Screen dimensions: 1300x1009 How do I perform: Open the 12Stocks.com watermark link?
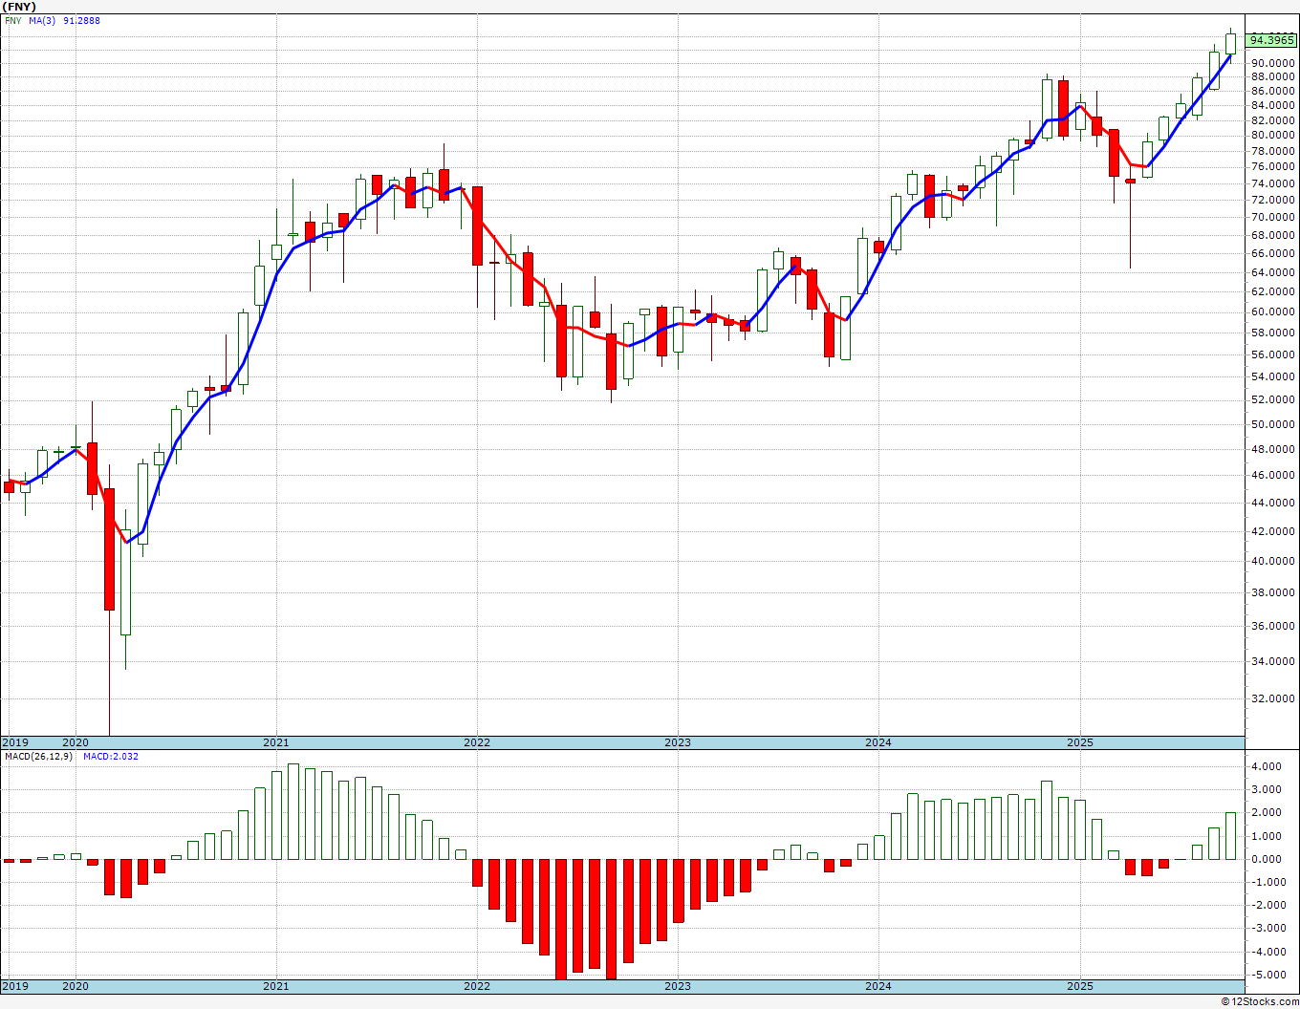point(1260,1001)
